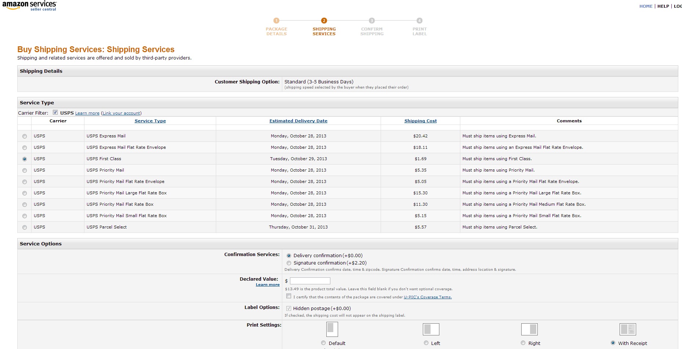Select Default print setting radio

323,343
